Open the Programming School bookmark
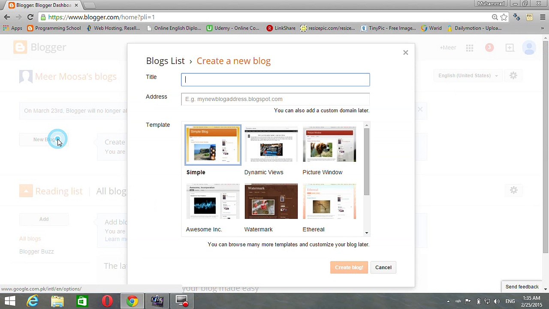 54,28
